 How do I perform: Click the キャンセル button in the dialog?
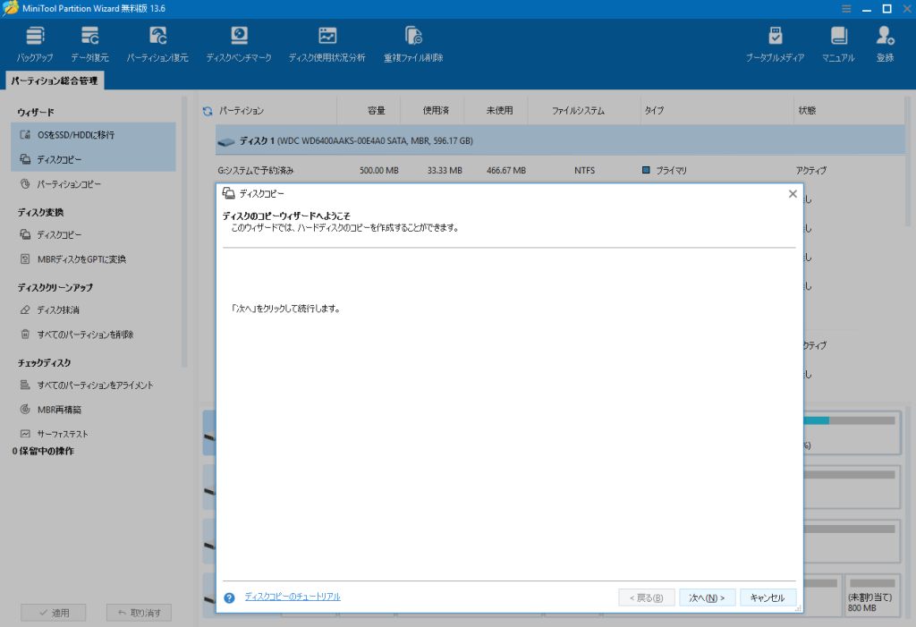768,597
